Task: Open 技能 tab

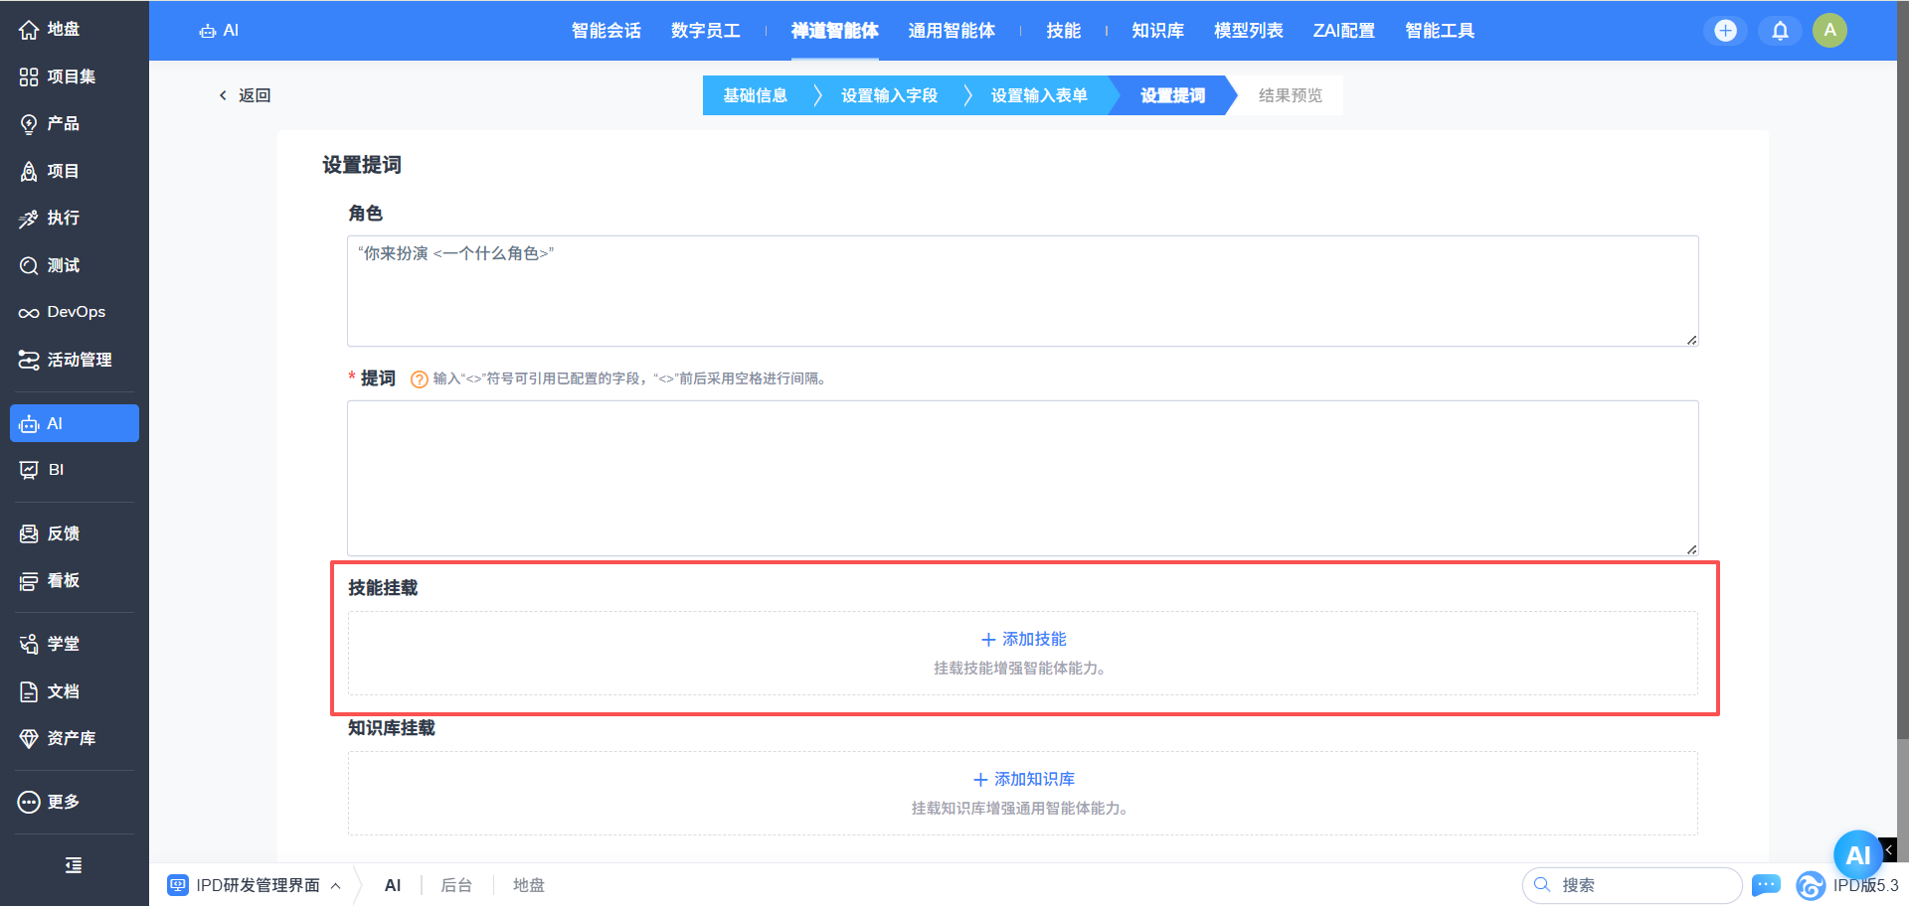Action: click(x=1064, y=31)
